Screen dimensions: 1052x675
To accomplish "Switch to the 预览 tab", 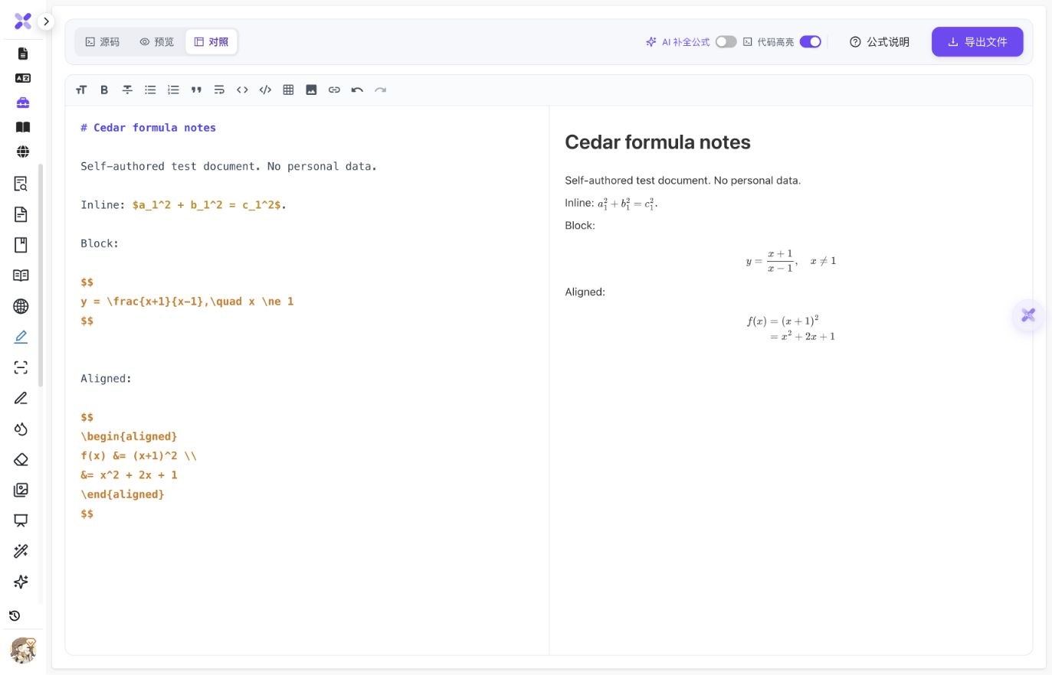I will [157, 42].
